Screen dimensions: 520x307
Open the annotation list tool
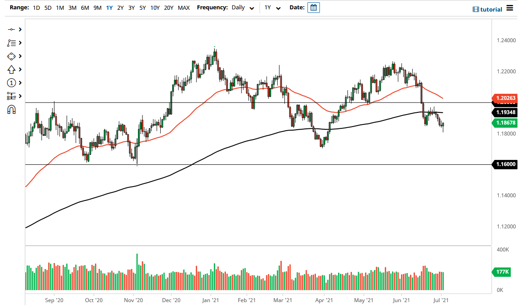click(12, 43)
